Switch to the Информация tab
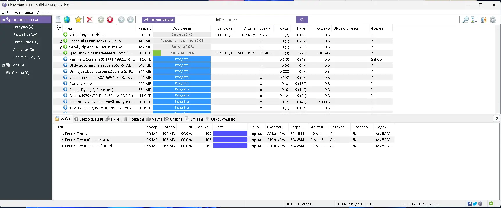Image resolution: width=501 pixels, height=208 pixels. 89,119
